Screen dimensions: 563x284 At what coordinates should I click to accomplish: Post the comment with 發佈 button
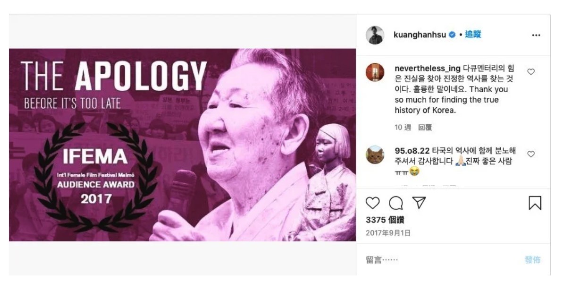pos(532,259)
